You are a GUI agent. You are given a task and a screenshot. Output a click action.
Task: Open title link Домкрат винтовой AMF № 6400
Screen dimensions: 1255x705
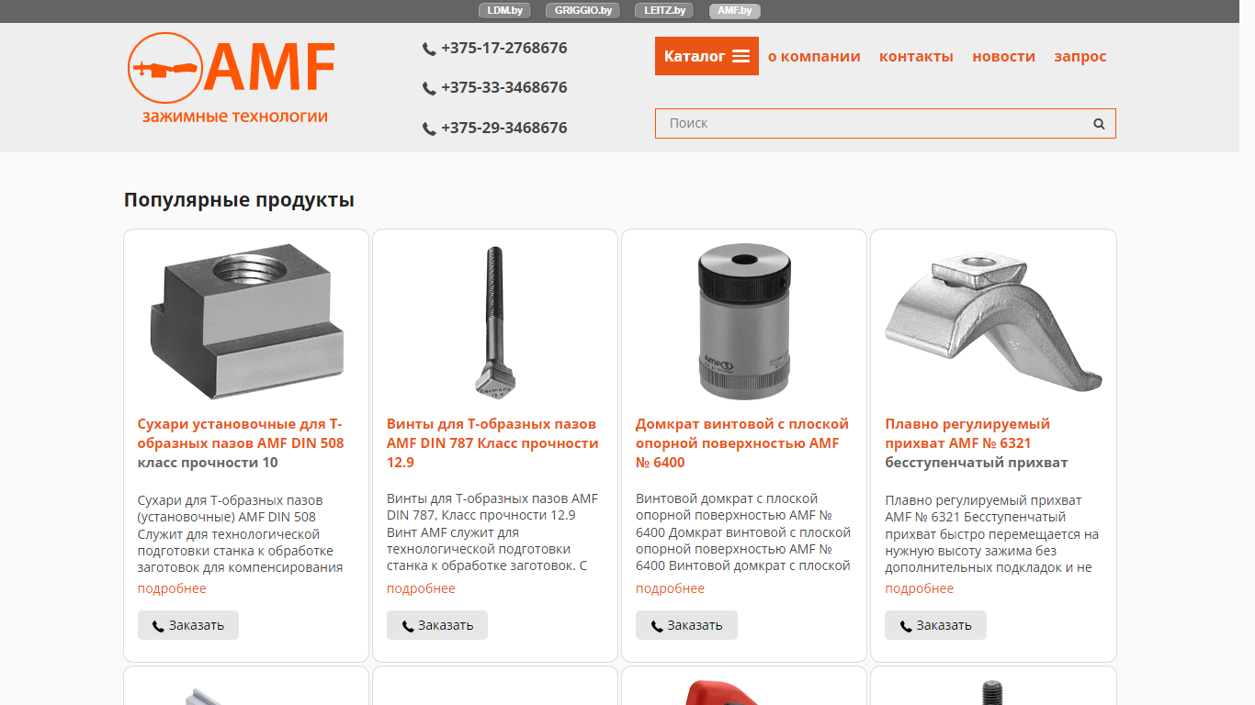(742, 443)
